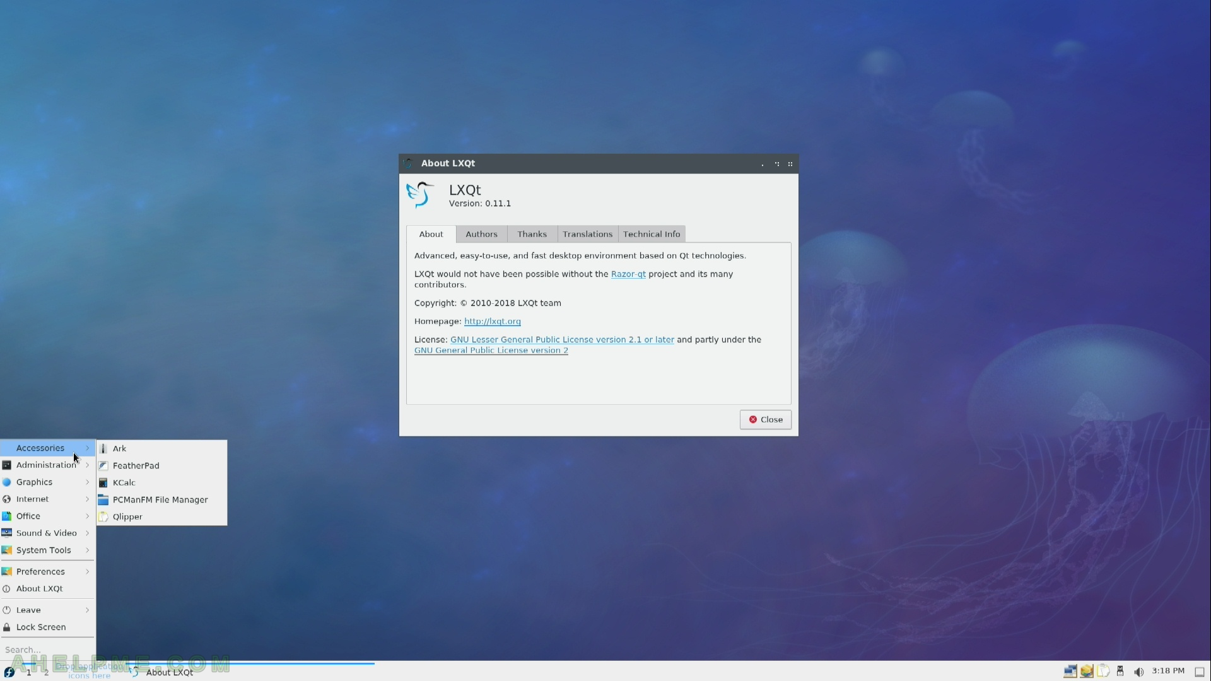Viewport: 1211px width, 681px height.
Task: Open the removable media tray icon
Action: [1120, 672]
